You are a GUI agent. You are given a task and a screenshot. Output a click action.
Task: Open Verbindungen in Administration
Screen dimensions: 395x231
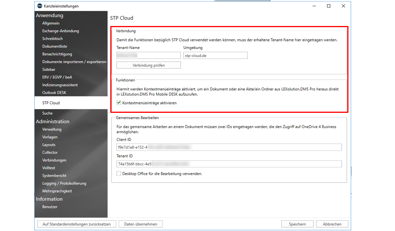pos(54,160)
